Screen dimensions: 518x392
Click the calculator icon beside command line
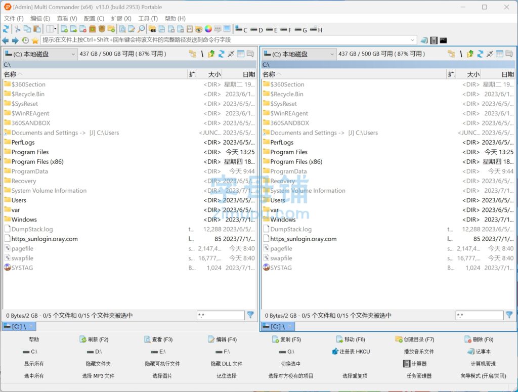[434, 40]
